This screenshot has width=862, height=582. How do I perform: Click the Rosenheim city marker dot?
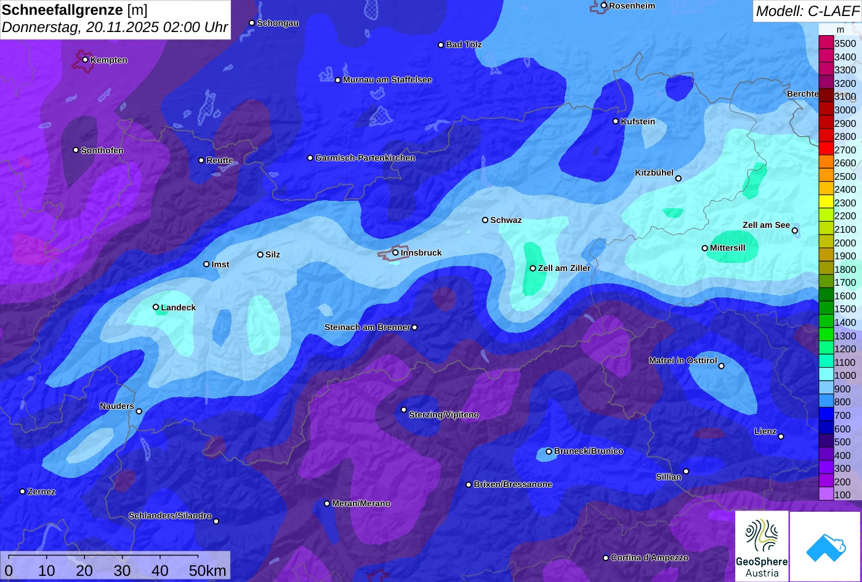pyautogui.click(x=604, y=6)
